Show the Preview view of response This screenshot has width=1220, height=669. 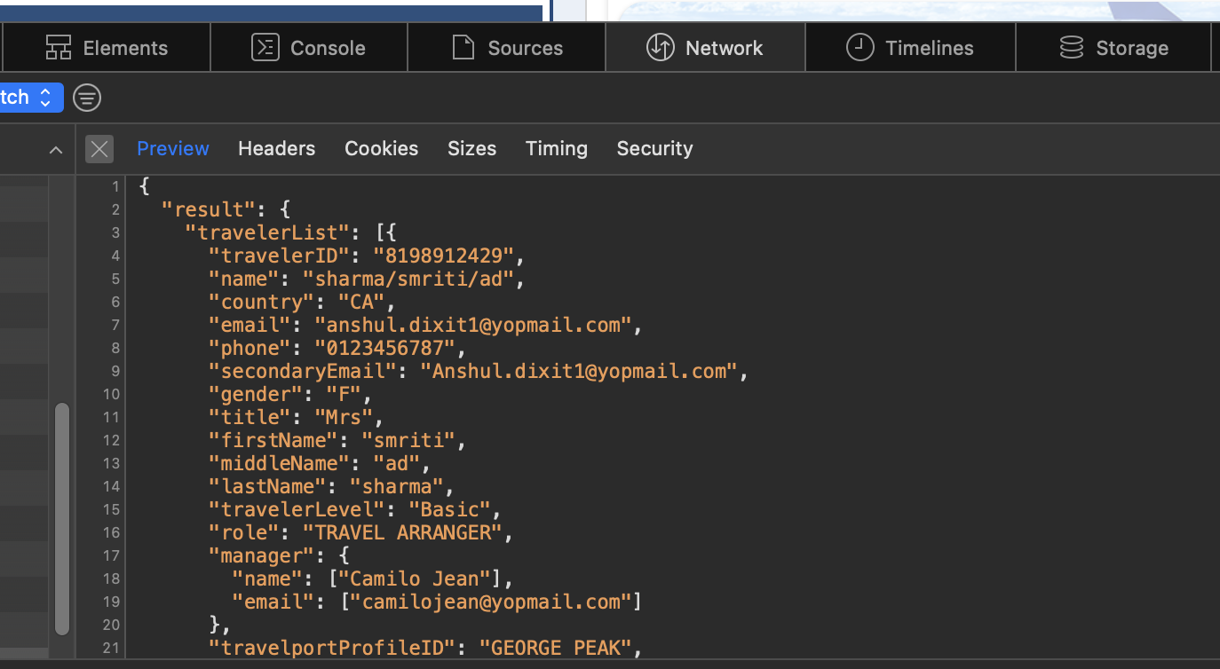coord(173,149)
